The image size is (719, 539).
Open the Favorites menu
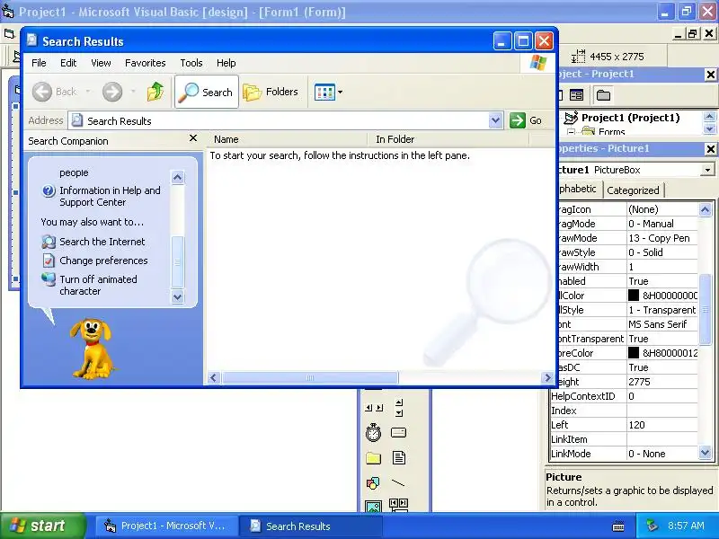coord(146,63)
